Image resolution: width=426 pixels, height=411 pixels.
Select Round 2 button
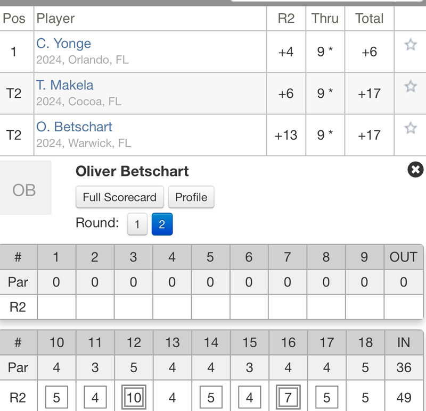coord(162,224)
